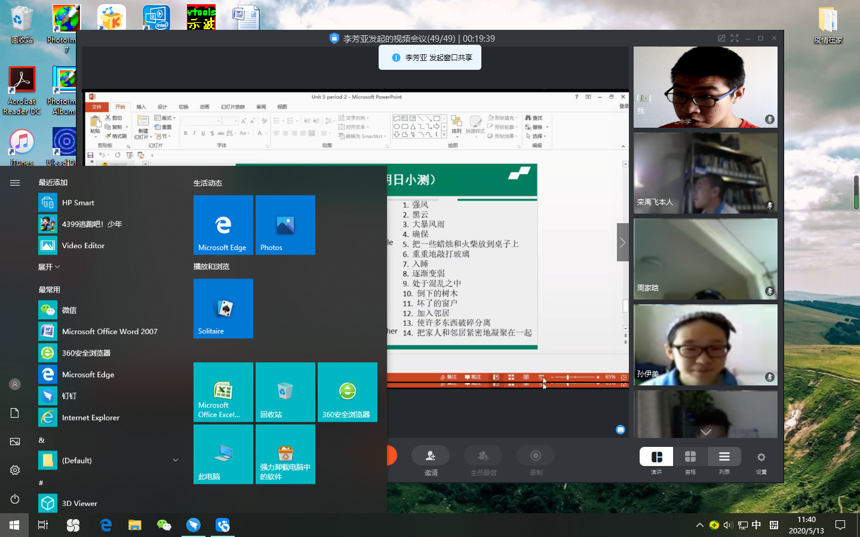Switch to the 插入 ribbon tab
This screenshot has width=860, height=537.
(x=141, y=107)
